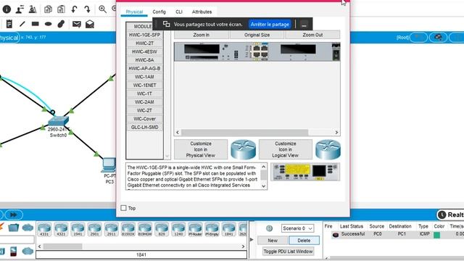
Task: Click the green Color swatch of PDU row
Action: [x=436, y=235]
